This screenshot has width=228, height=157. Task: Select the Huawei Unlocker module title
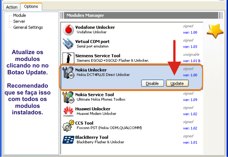(x=93, y=108)
